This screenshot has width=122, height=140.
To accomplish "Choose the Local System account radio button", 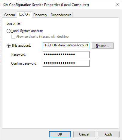I will (x=8, y=31).
